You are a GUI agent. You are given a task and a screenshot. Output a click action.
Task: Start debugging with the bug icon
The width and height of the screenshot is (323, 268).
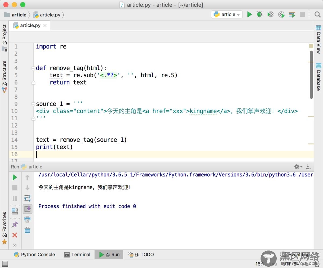[x=260, y=15]
